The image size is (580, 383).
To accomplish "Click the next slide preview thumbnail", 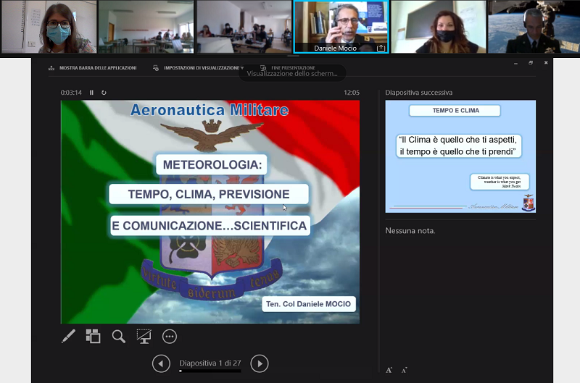I will 460,156.
